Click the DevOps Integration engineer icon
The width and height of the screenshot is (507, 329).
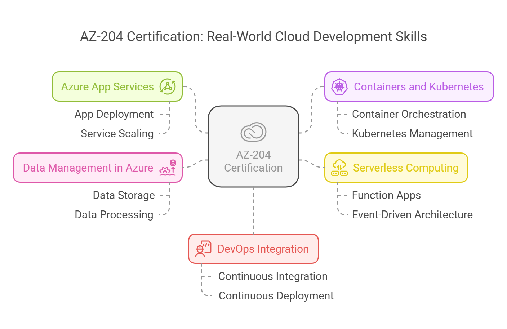(203, 249)
